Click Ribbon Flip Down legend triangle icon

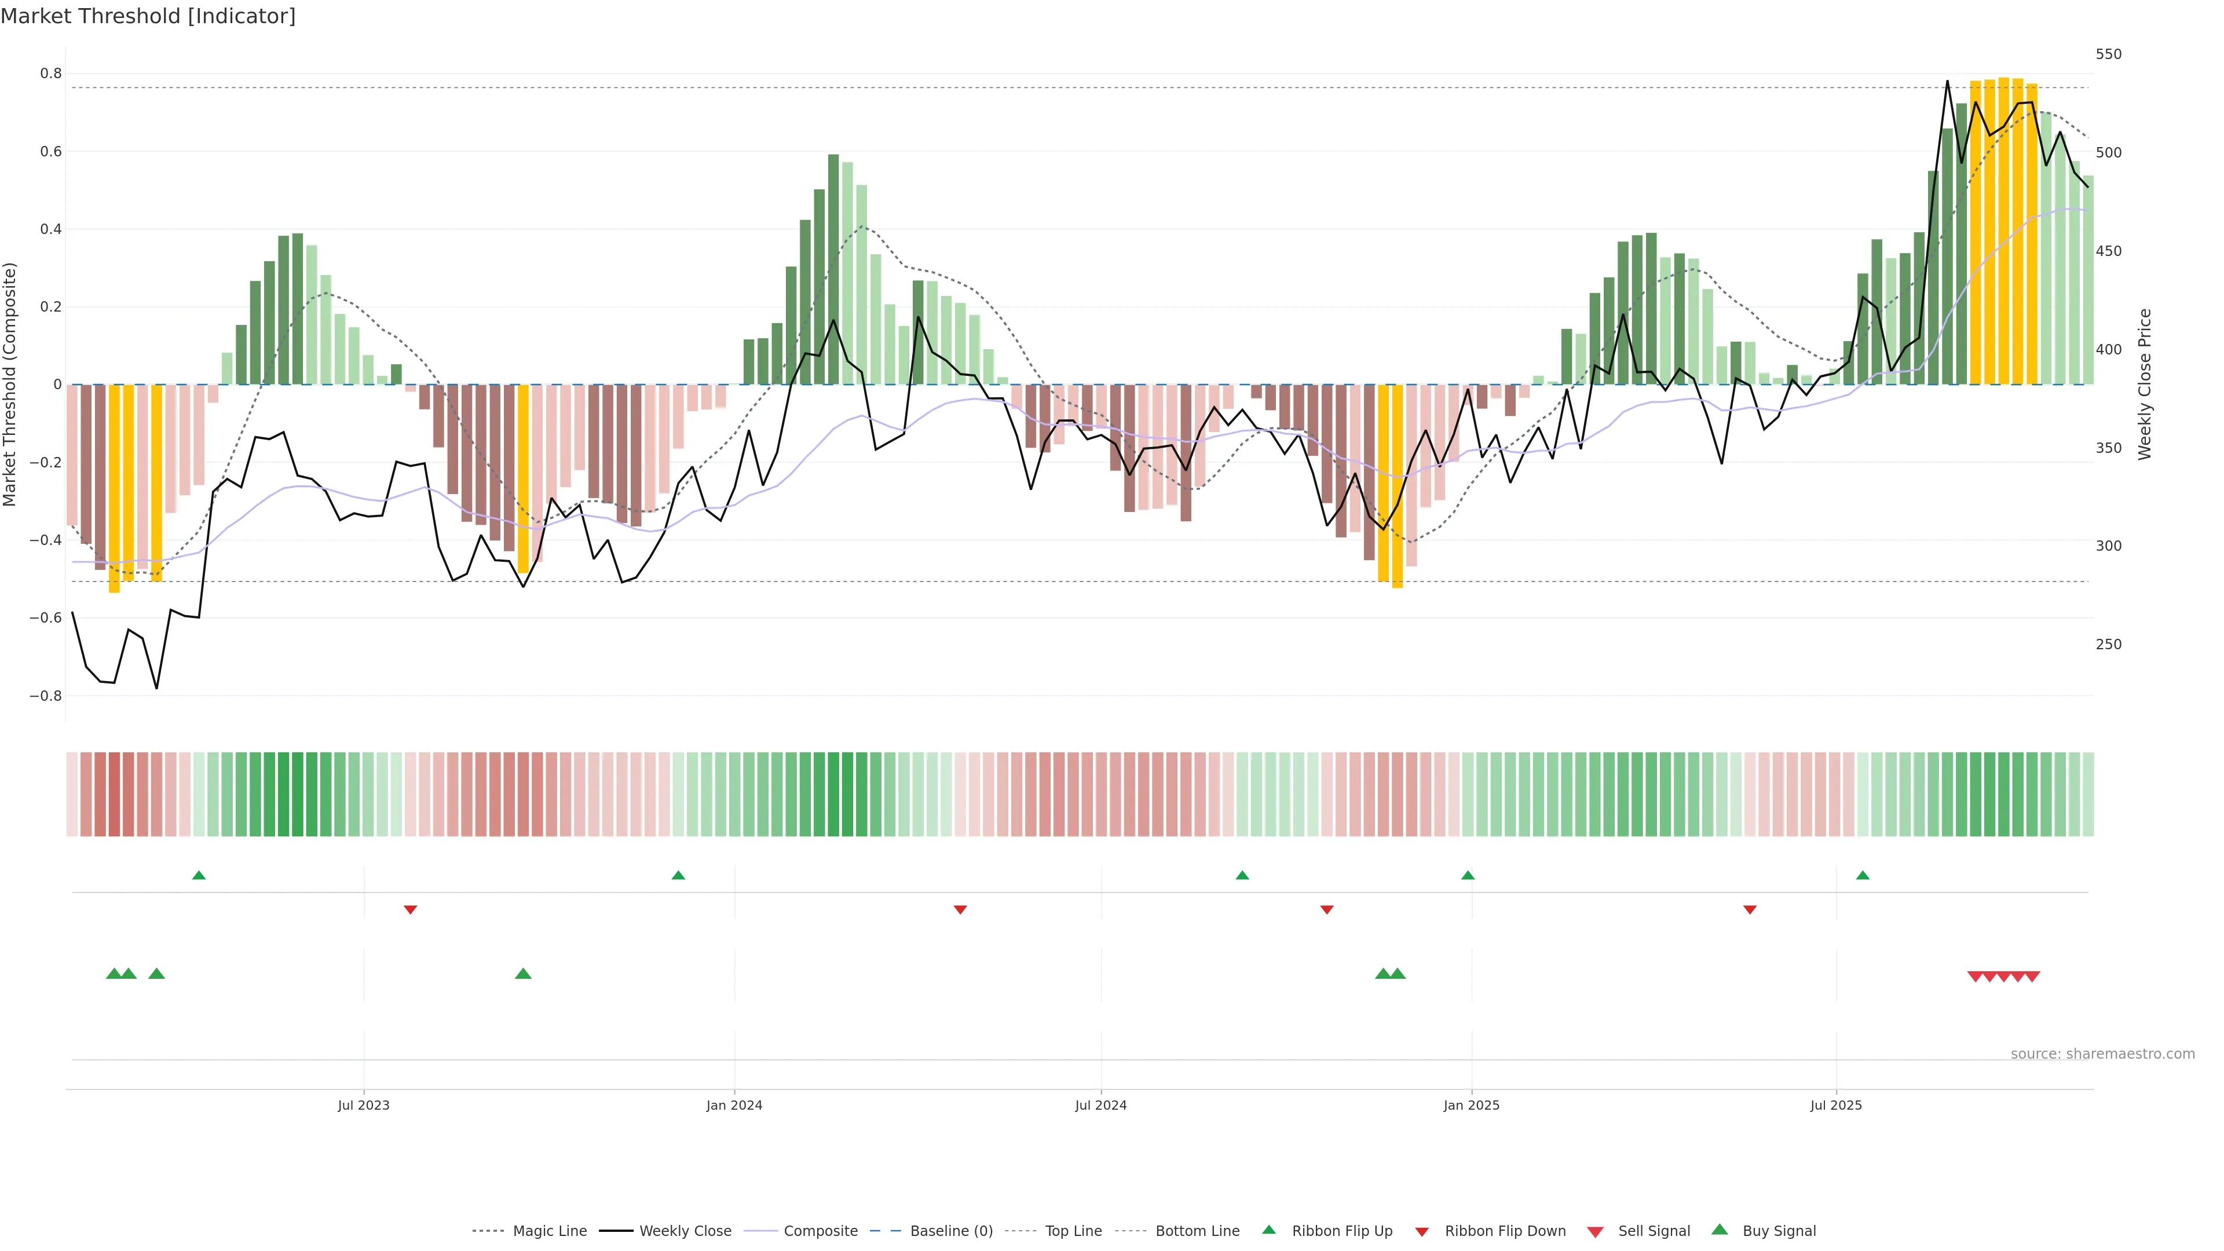pyautogui.click(x=1422, y=1232)
